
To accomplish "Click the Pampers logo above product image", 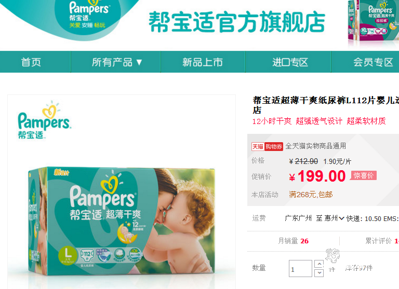I will click(44, 120).
